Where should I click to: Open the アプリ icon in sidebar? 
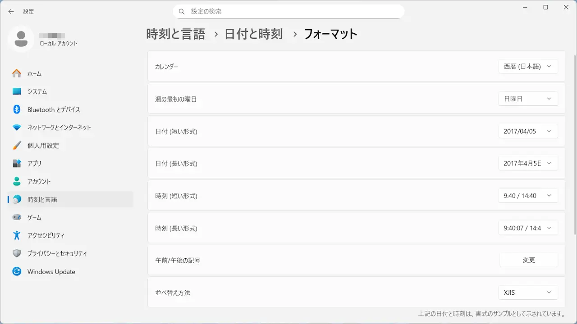(17, 163)
